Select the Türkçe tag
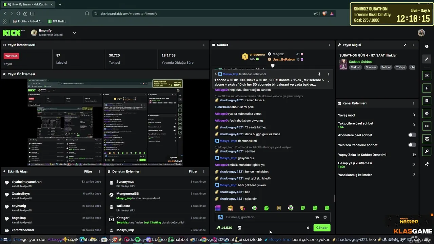The width and height of the screenshot is (434, 244). tap(400, 67)
